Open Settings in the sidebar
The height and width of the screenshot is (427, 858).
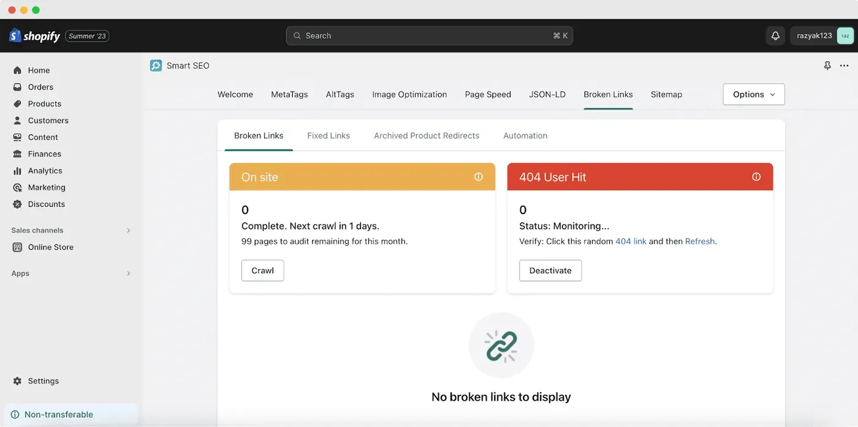(x=44, y=381)
